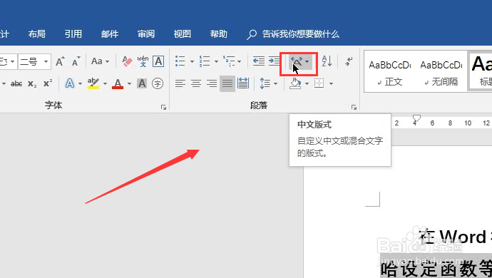This screenshot has height=278, width=492.
Task: Open the line spacing dropdown arrow
Action: 275,84
